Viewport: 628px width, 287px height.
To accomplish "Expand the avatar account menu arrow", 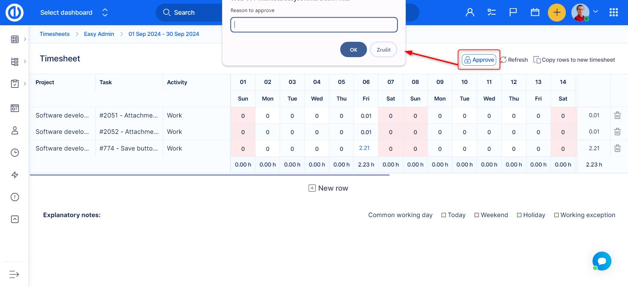I will (596, 12).
